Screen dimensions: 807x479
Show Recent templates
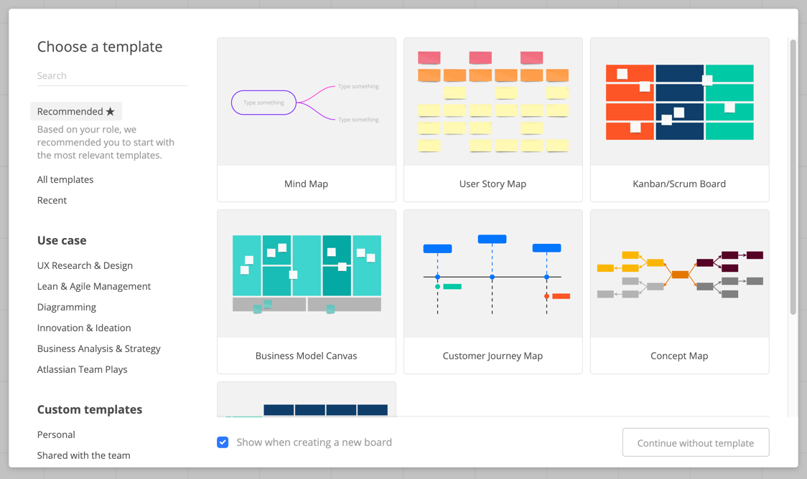[x=52, y=201]
